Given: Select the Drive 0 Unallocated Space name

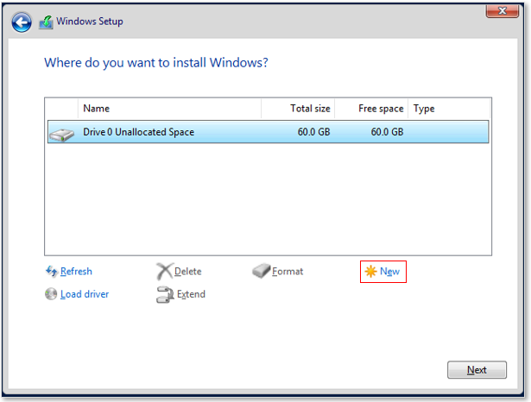Looking at the screenshot, I should pos(138,132).
